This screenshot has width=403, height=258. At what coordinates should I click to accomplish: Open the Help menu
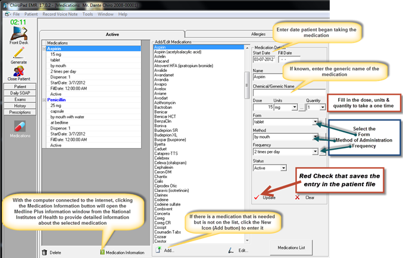pyautogui.click(x=123, y=14)
